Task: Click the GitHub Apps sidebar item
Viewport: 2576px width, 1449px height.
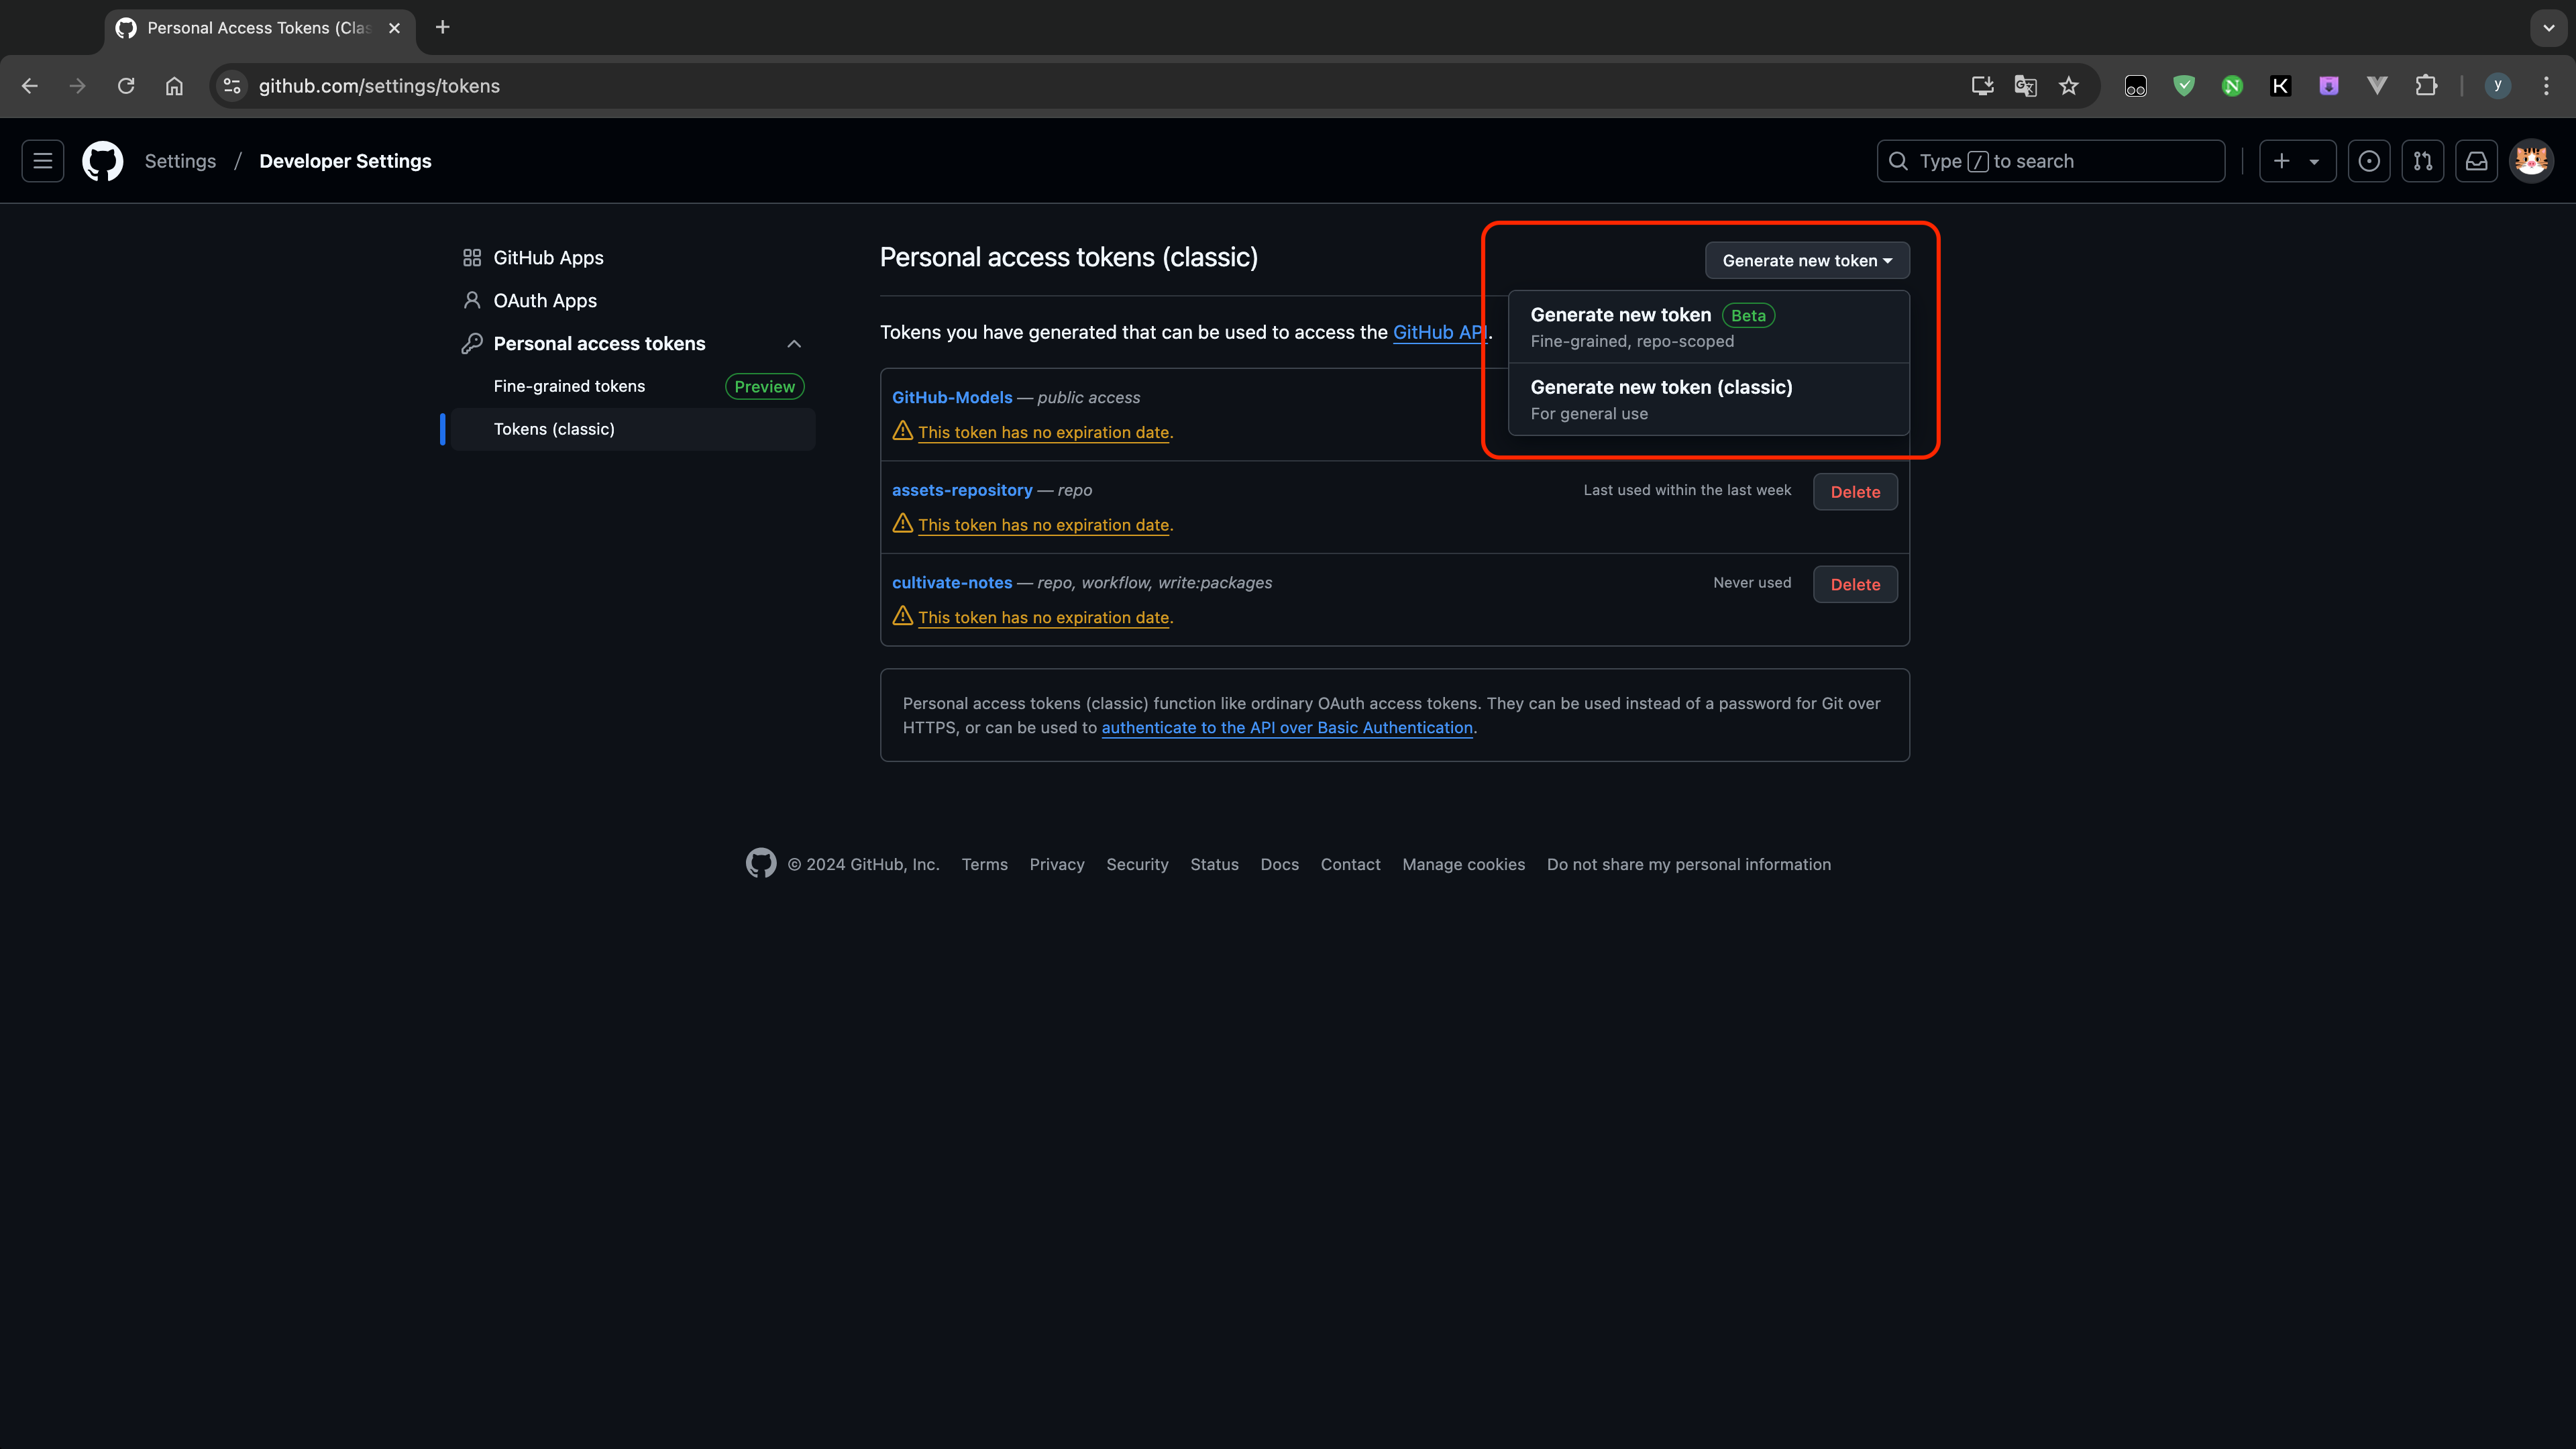Action: tap(549, 256)
